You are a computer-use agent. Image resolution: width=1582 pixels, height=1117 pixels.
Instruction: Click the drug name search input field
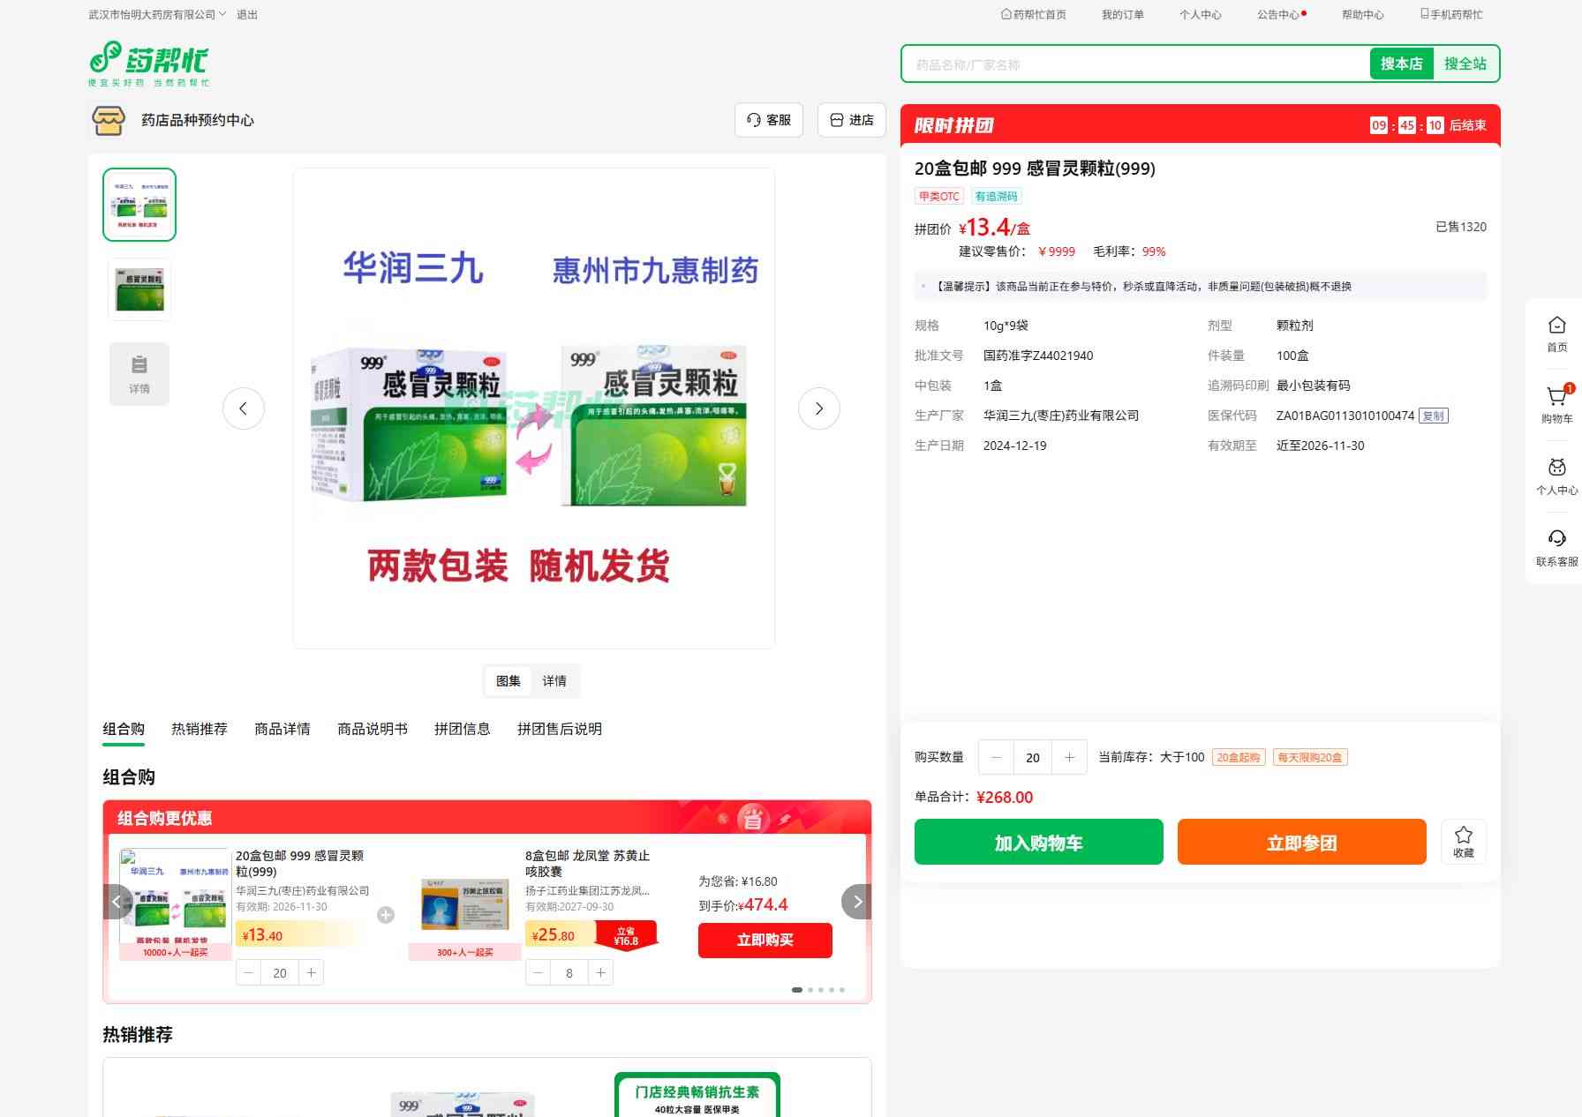click(1134, 64)
